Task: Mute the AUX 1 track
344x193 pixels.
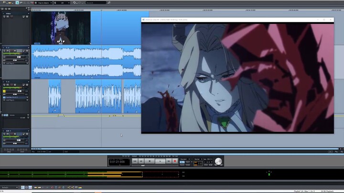Action: click(x=8, y=134)
